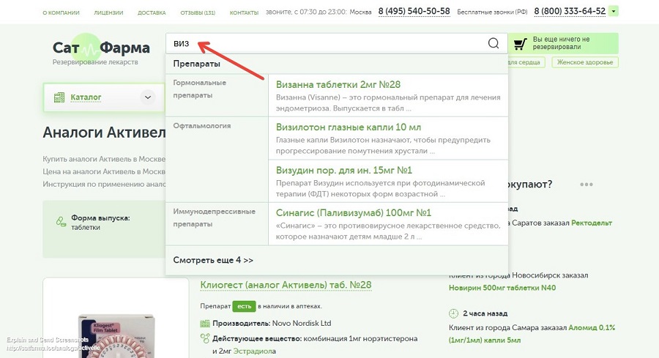This screenshot has height=358, width=659.
Task: Open Аломид 0,1% капли link
Action: [532, 334]
